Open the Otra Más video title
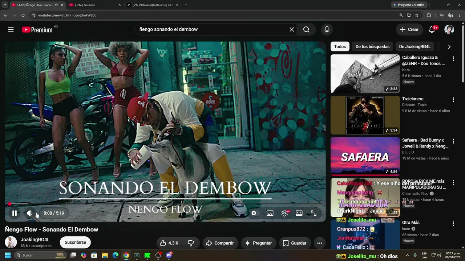Image resolution: width=465 pixels, height=261 pixels. (411, 223)
